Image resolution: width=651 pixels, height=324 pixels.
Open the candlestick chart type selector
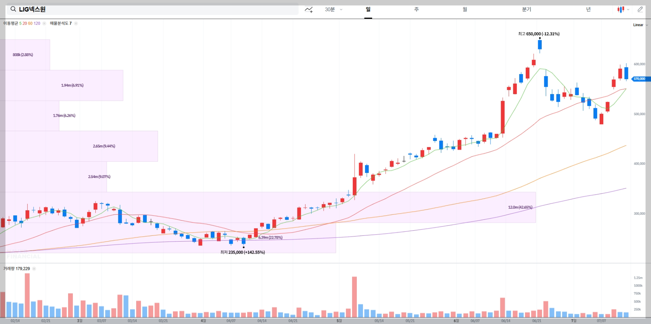(623, 9)
